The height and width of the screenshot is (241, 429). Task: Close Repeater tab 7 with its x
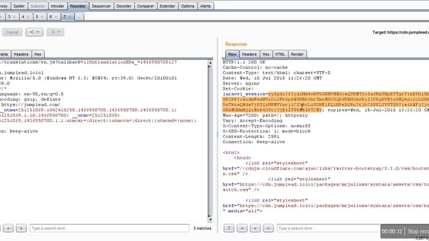click(x=70, y=17)
